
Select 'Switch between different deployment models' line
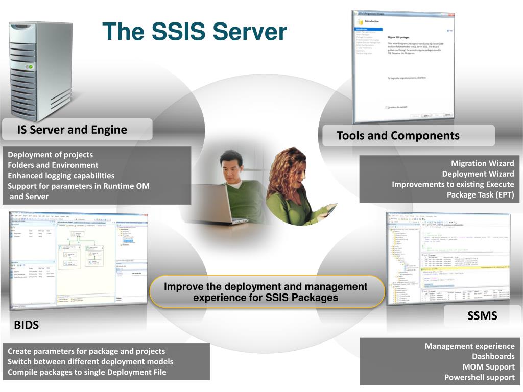pyautogui.click(x=90, y=362)
